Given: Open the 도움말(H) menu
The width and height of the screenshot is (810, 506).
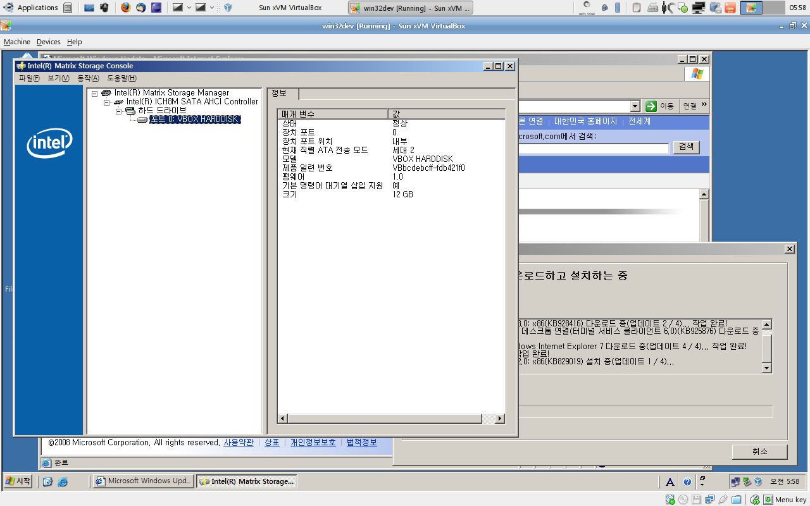Looking at the screenshot, I should (x=121, y=78).
